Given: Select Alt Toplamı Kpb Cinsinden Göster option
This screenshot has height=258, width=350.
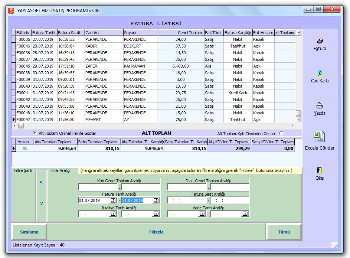Looking at the screenshot, I should tap(281, 133).
